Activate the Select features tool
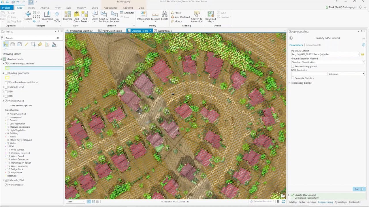 (95, 17)
